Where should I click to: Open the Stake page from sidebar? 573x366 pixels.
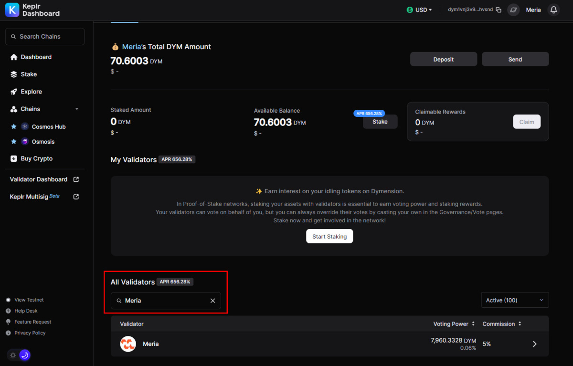click(23, 74)
